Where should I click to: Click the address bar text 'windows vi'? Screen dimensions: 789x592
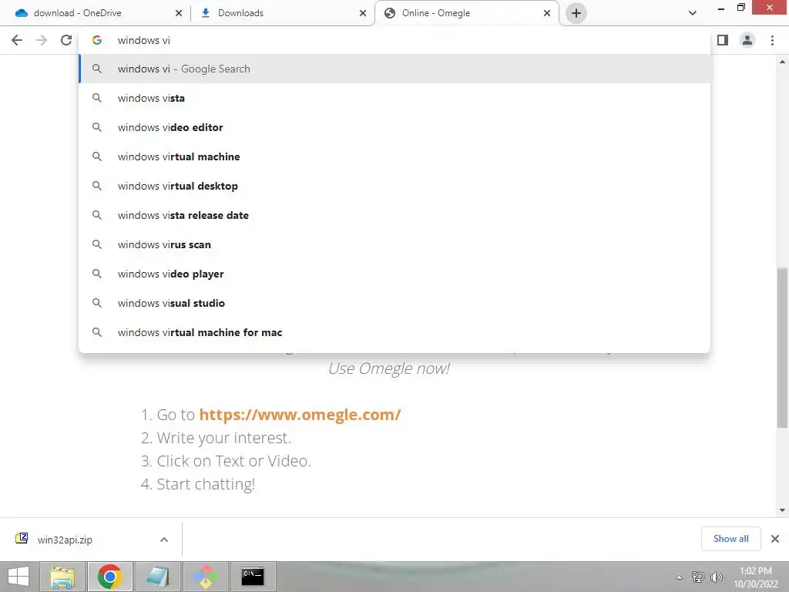point(144,40)
